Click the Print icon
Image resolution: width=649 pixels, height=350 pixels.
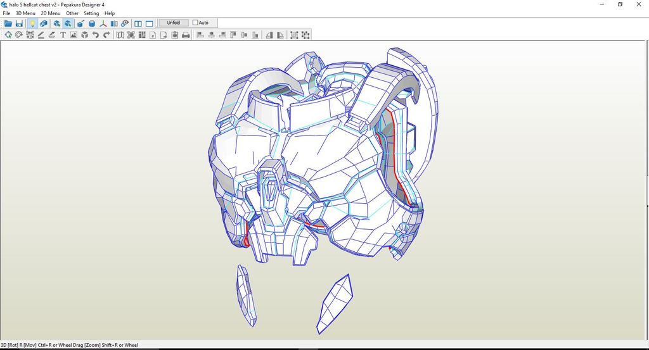point(186,35)
